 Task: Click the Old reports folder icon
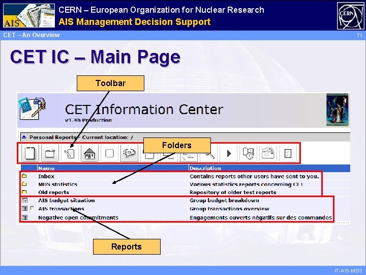pos(24,192)
